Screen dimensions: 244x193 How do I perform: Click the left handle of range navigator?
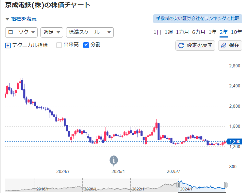pos(178,185)
